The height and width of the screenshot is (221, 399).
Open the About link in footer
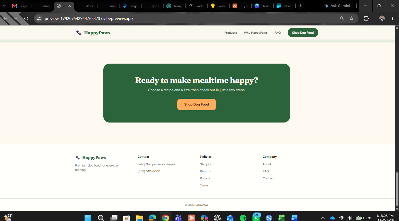tap(267, 164)
